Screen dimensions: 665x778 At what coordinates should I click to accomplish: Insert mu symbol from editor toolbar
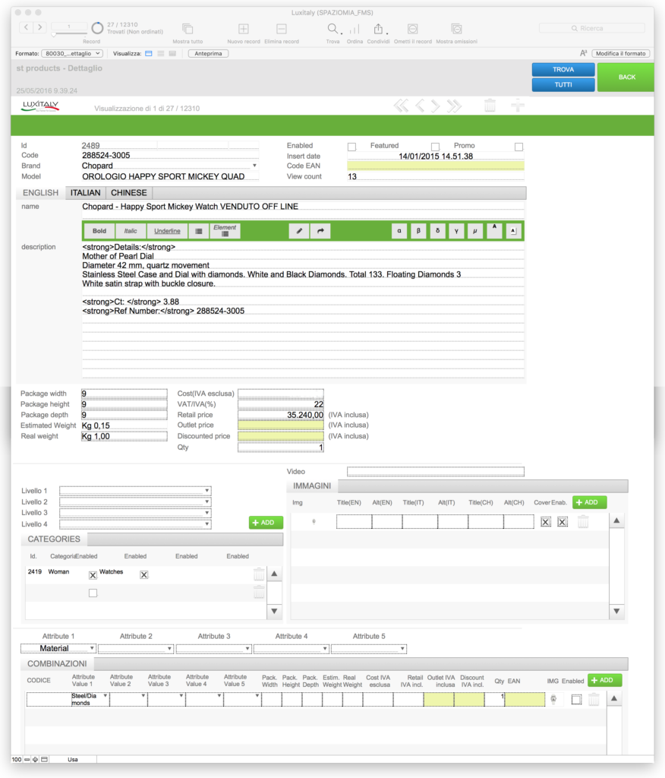(x=475, y=231)
